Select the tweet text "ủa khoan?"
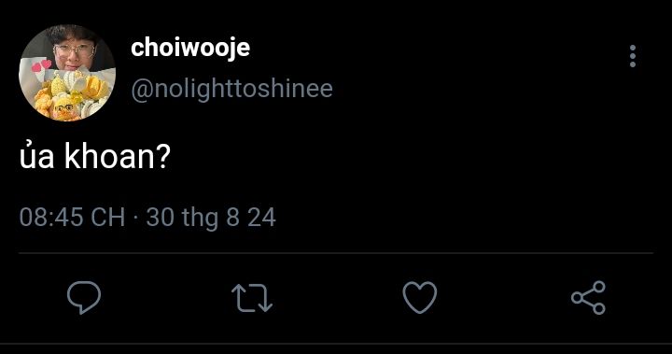672x354 pixels. (95, 156)
